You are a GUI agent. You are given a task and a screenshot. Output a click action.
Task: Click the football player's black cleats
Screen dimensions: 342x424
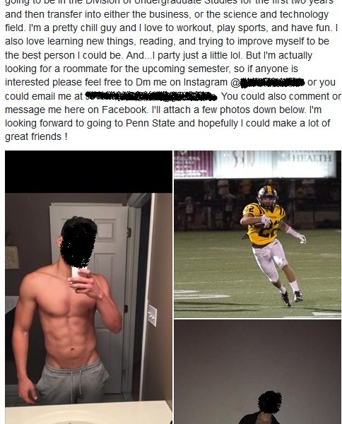(291, 298)
